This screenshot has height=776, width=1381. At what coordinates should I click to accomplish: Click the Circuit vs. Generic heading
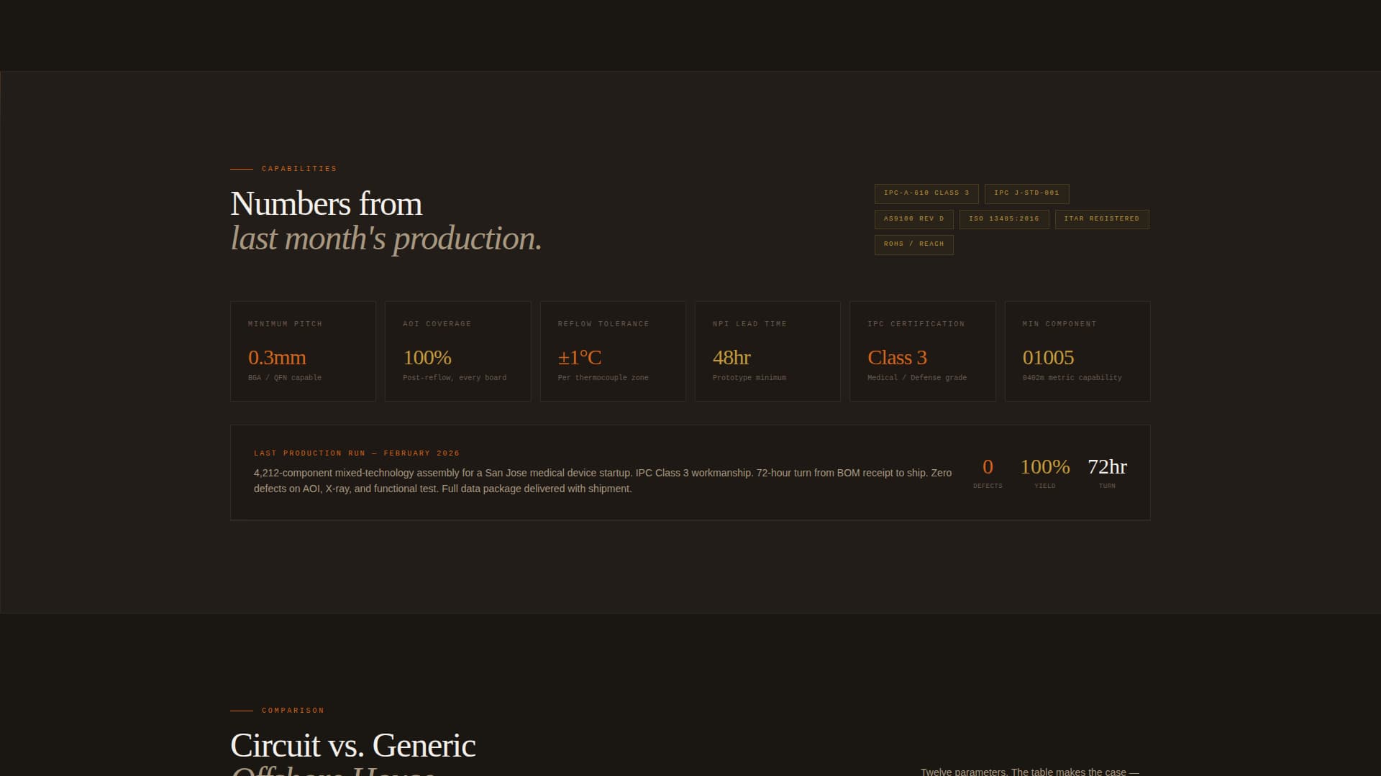pos(352,745)
